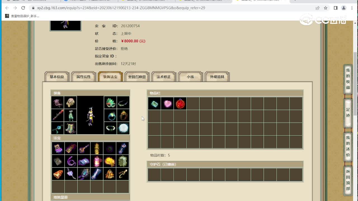358x201 pixels.
Task: Select the red staff weapon icon
Action: tap(58, 115)
